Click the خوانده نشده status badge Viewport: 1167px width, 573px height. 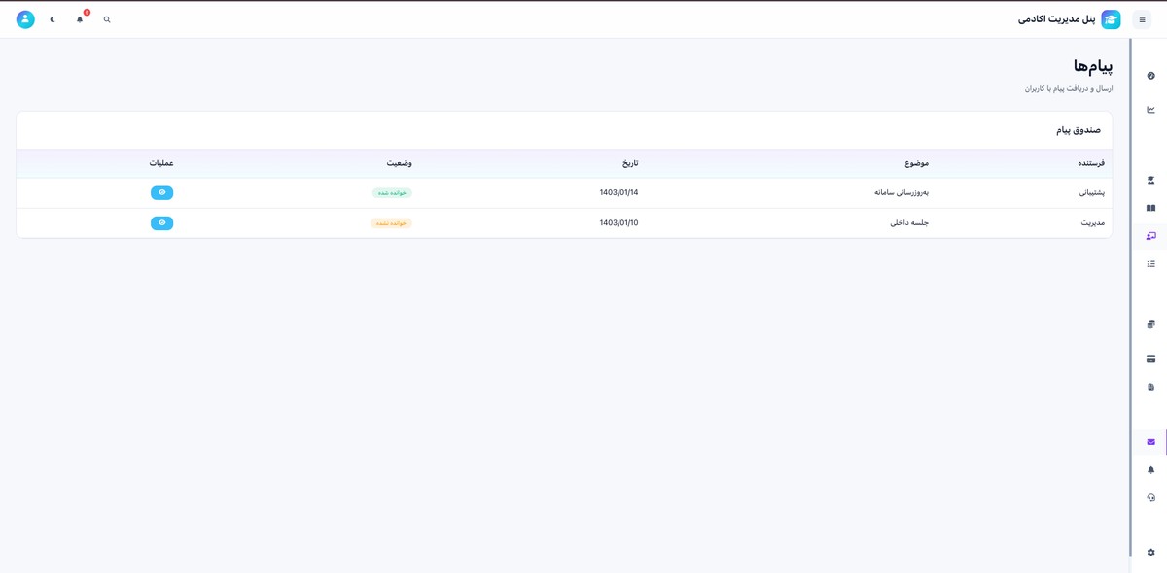(x=391, y=223)
